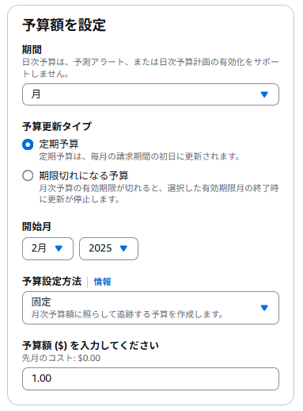The image size is (303, 411).
Task: Click the 先月のコスト: $0.00 text
Action: coord(61,358)
